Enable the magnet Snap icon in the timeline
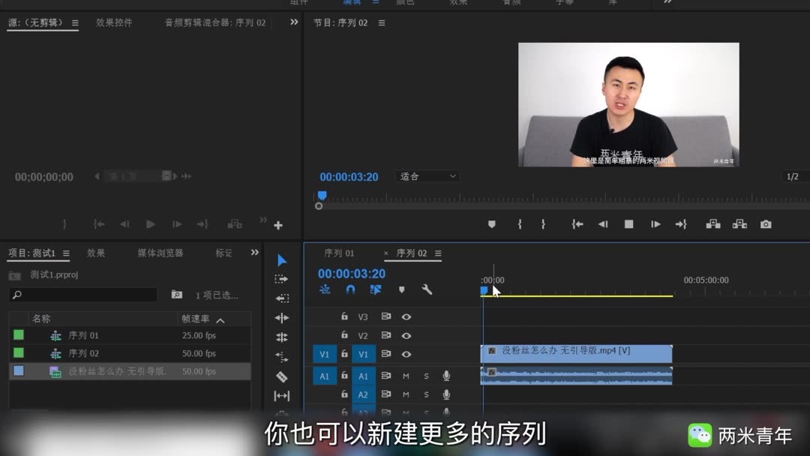Screen dimensions: 810x456 point(351,289)
